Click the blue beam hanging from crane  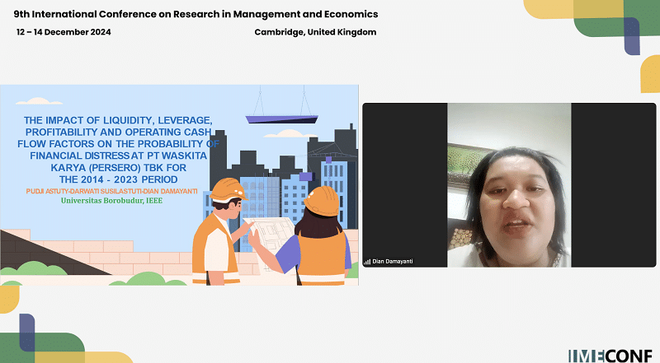[282, 119]
